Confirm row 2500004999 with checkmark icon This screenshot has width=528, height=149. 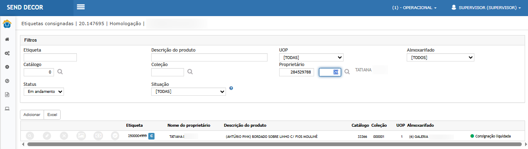(x=115, y=135)
